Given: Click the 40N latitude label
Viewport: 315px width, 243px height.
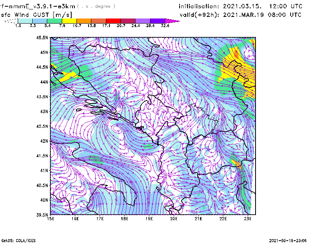Looking at the screenshot, I should tap(44, 200).
